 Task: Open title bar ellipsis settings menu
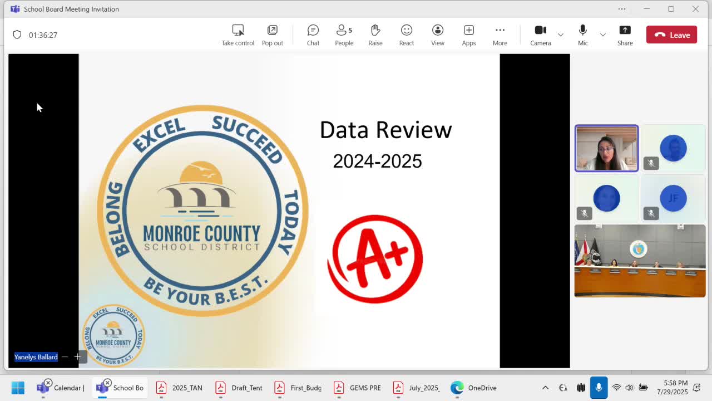point(622,9)
